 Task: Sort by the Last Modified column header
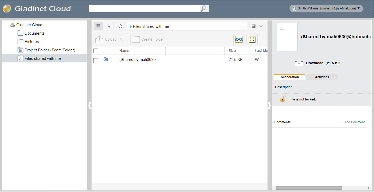[x=259, y=51]
